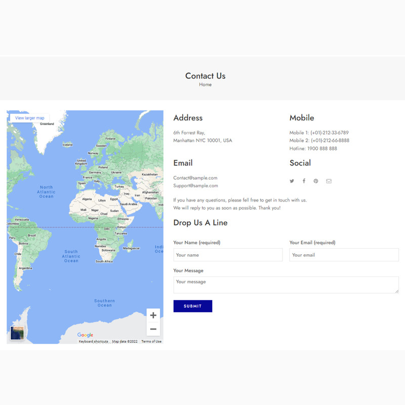Screen dimensions: 405x405
Task: Click Madagascar label on the map
Action: click(x=131, y=248)
